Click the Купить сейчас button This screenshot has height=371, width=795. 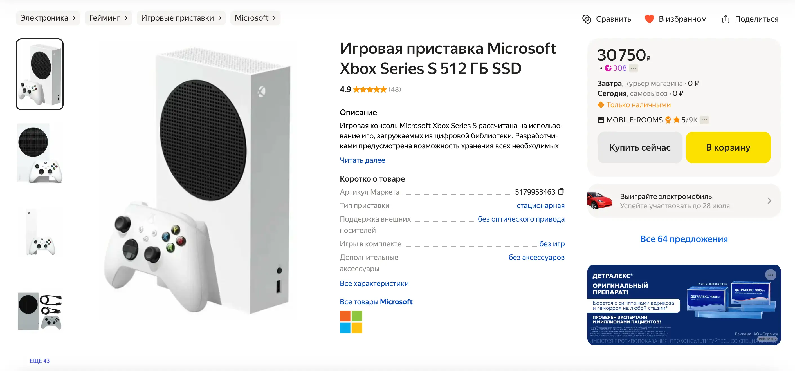(639, 148)
